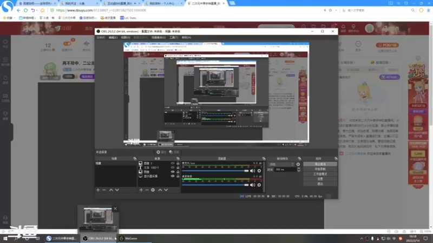Toggle lock on 图像 2 source
The height and width of the screenshot is (243, 433).
[x=178, y=164]
